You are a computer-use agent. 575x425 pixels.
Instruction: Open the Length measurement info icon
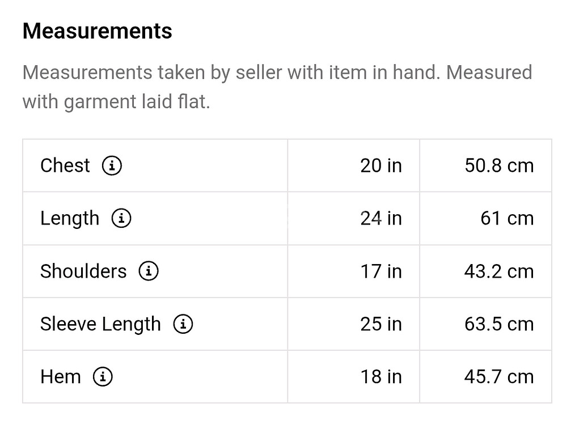121,218
